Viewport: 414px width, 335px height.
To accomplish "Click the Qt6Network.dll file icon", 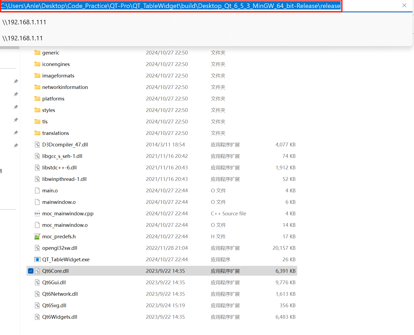I will tap(37, 294).
